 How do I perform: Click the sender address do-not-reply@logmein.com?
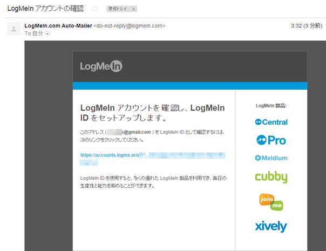click(130, 26)
